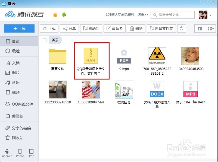
Task: Open the 文档 documents category
Action: click(x=19, y=63)
